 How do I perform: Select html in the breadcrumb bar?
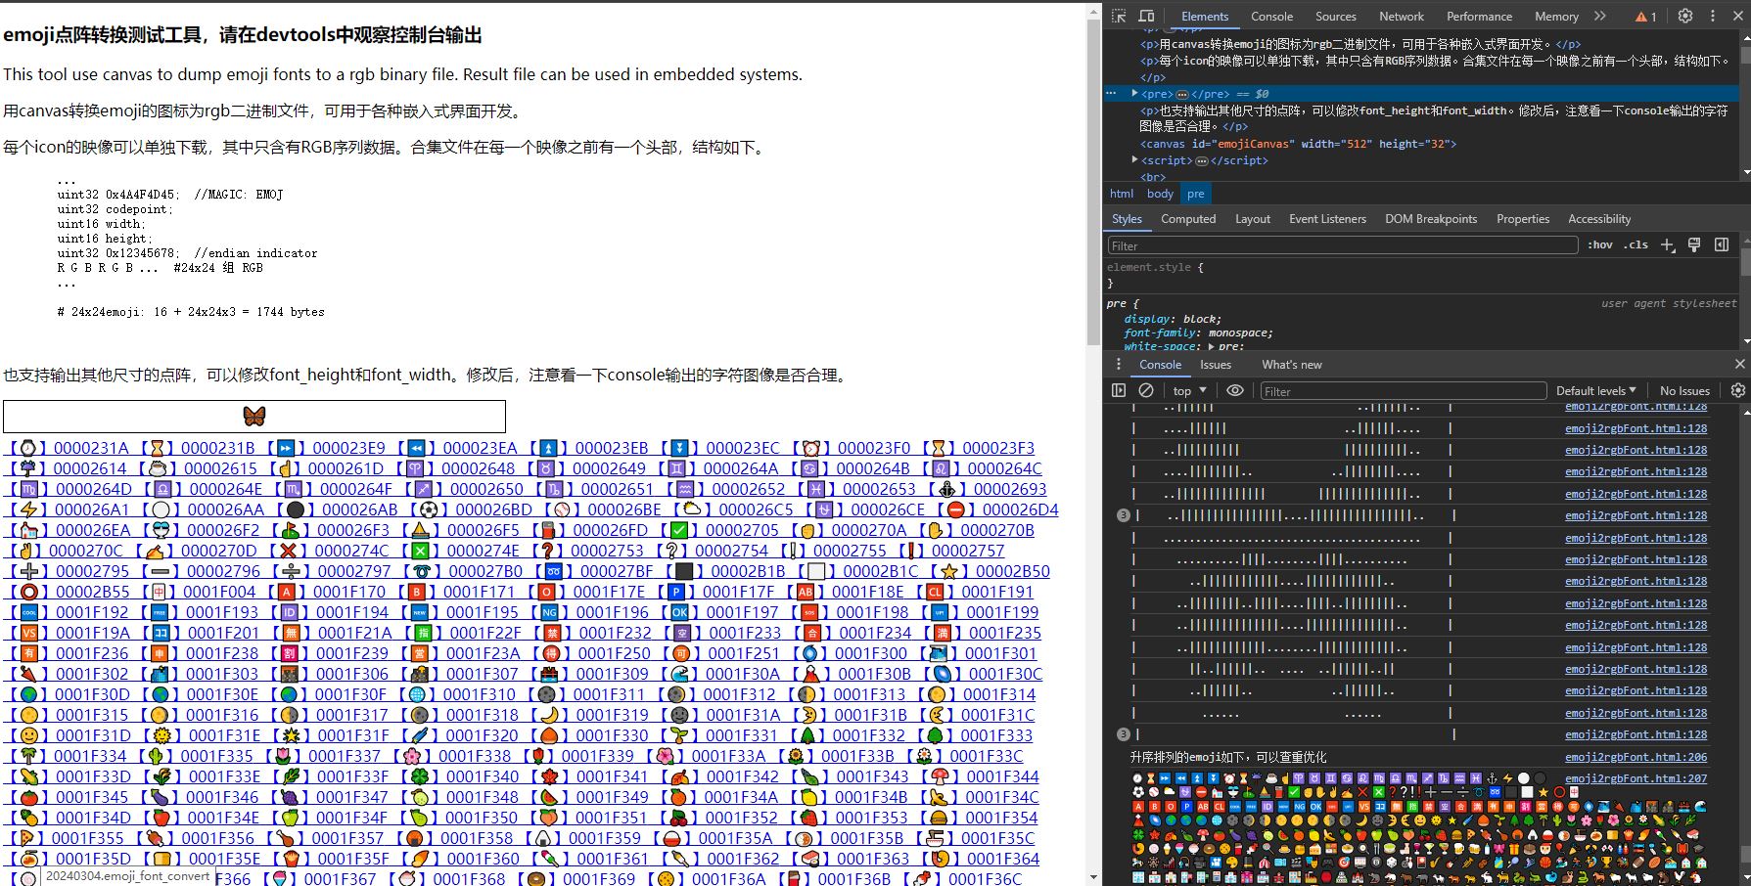point(1122,194)
